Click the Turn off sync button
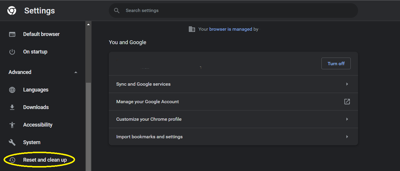This screenshot has height=171, width=400. tap(336, 63)
